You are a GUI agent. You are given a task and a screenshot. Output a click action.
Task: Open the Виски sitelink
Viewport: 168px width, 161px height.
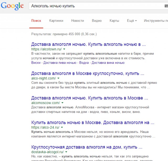pyautogui.click(x=36, y=63)
